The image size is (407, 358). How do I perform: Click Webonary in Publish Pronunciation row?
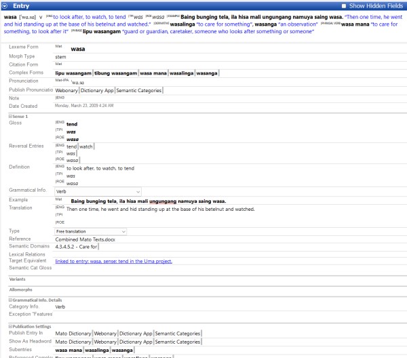tap(66, 91)
